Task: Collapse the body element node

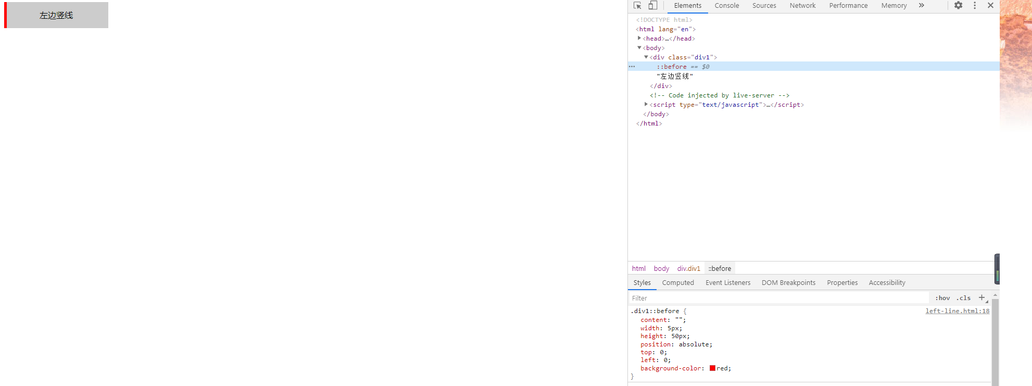Action: (639, 47)
